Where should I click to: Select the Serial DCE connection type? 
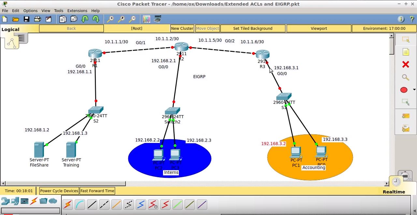[153, 205]
